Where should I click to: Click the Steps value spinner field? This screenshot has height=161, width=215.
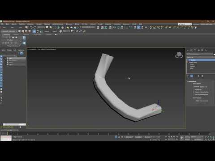[204, 101]
